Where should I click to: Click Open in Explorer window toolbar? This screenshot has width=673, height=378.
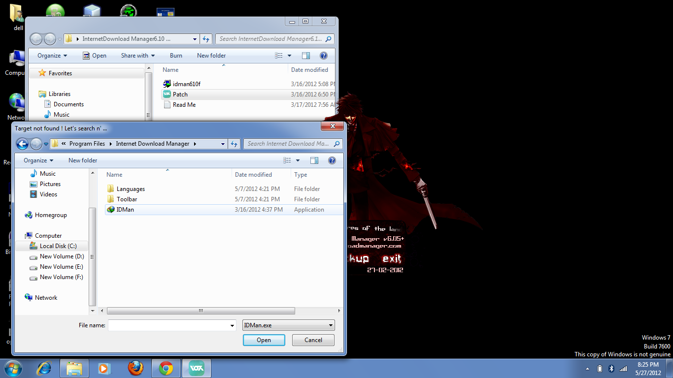coord(95,56)
